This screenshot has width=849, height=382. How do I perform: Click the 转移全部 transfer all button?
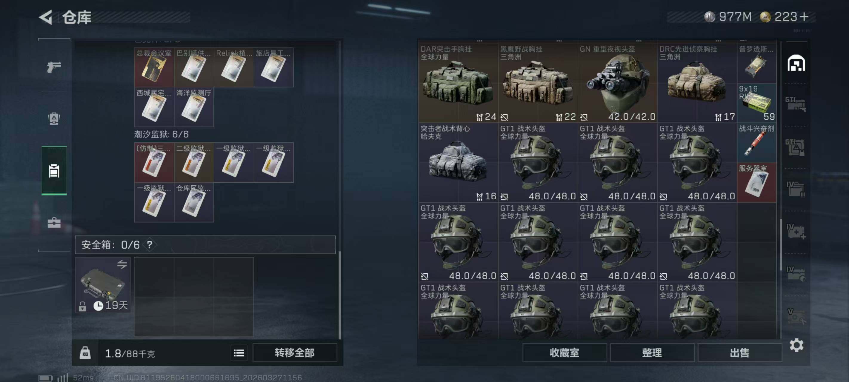pos(295,353)
